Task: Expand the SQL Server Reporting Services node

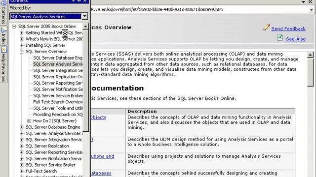Action: [x=21, y=152]
